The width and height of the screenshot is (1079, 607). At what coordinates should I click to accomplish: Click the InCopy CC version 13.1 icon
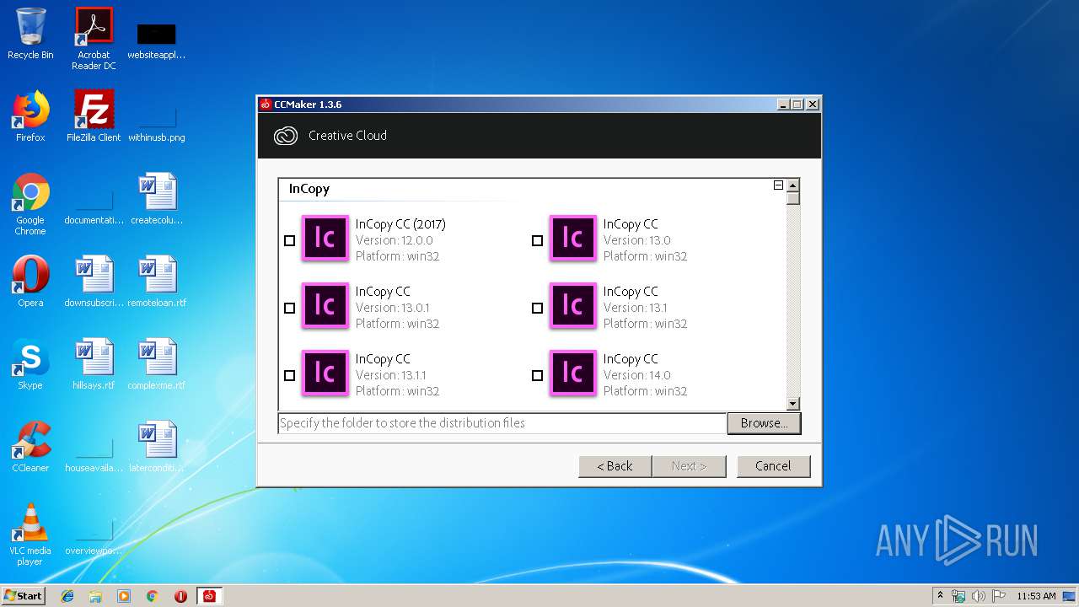(572, 306)
